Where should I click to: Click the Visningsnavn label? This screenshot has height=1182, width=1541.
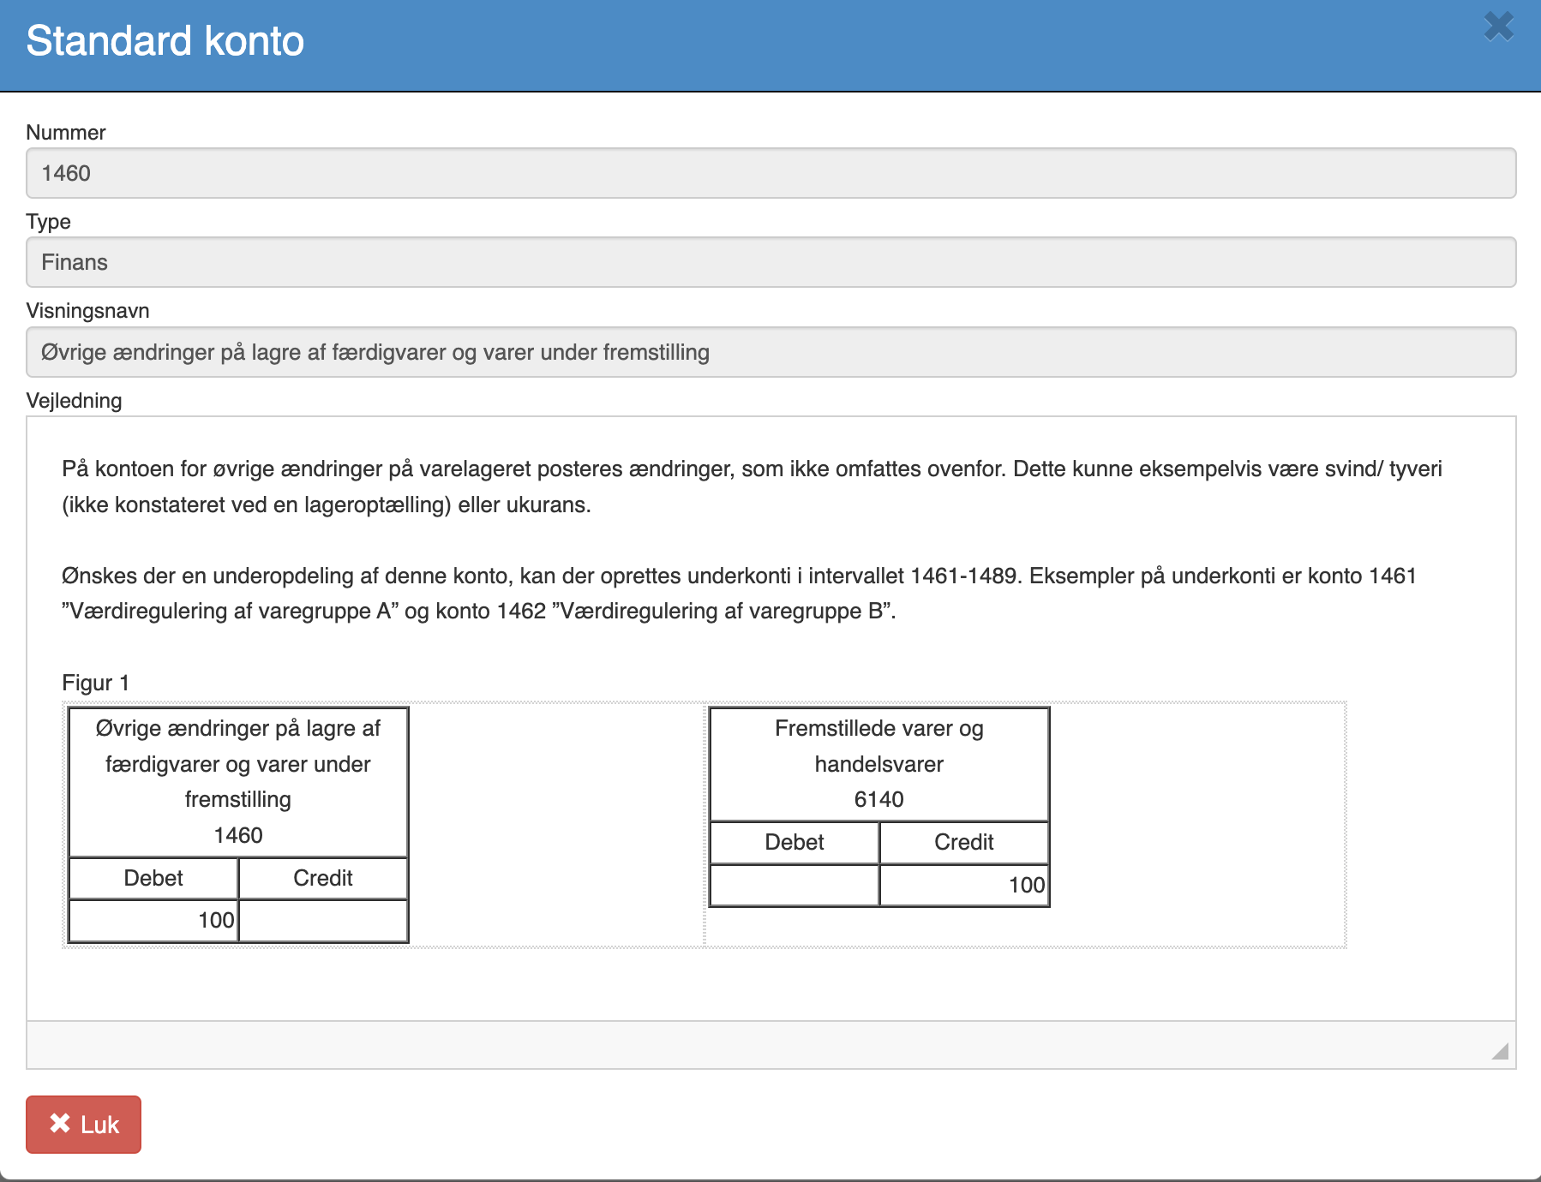87,311
